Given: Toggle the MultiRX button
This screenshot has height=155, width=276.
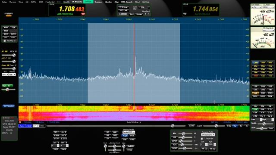Looking at the screenshot, I should (x=130, y=146).
